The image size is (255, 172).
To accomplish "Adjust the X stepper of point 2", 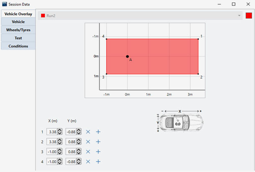I will 60,142.
